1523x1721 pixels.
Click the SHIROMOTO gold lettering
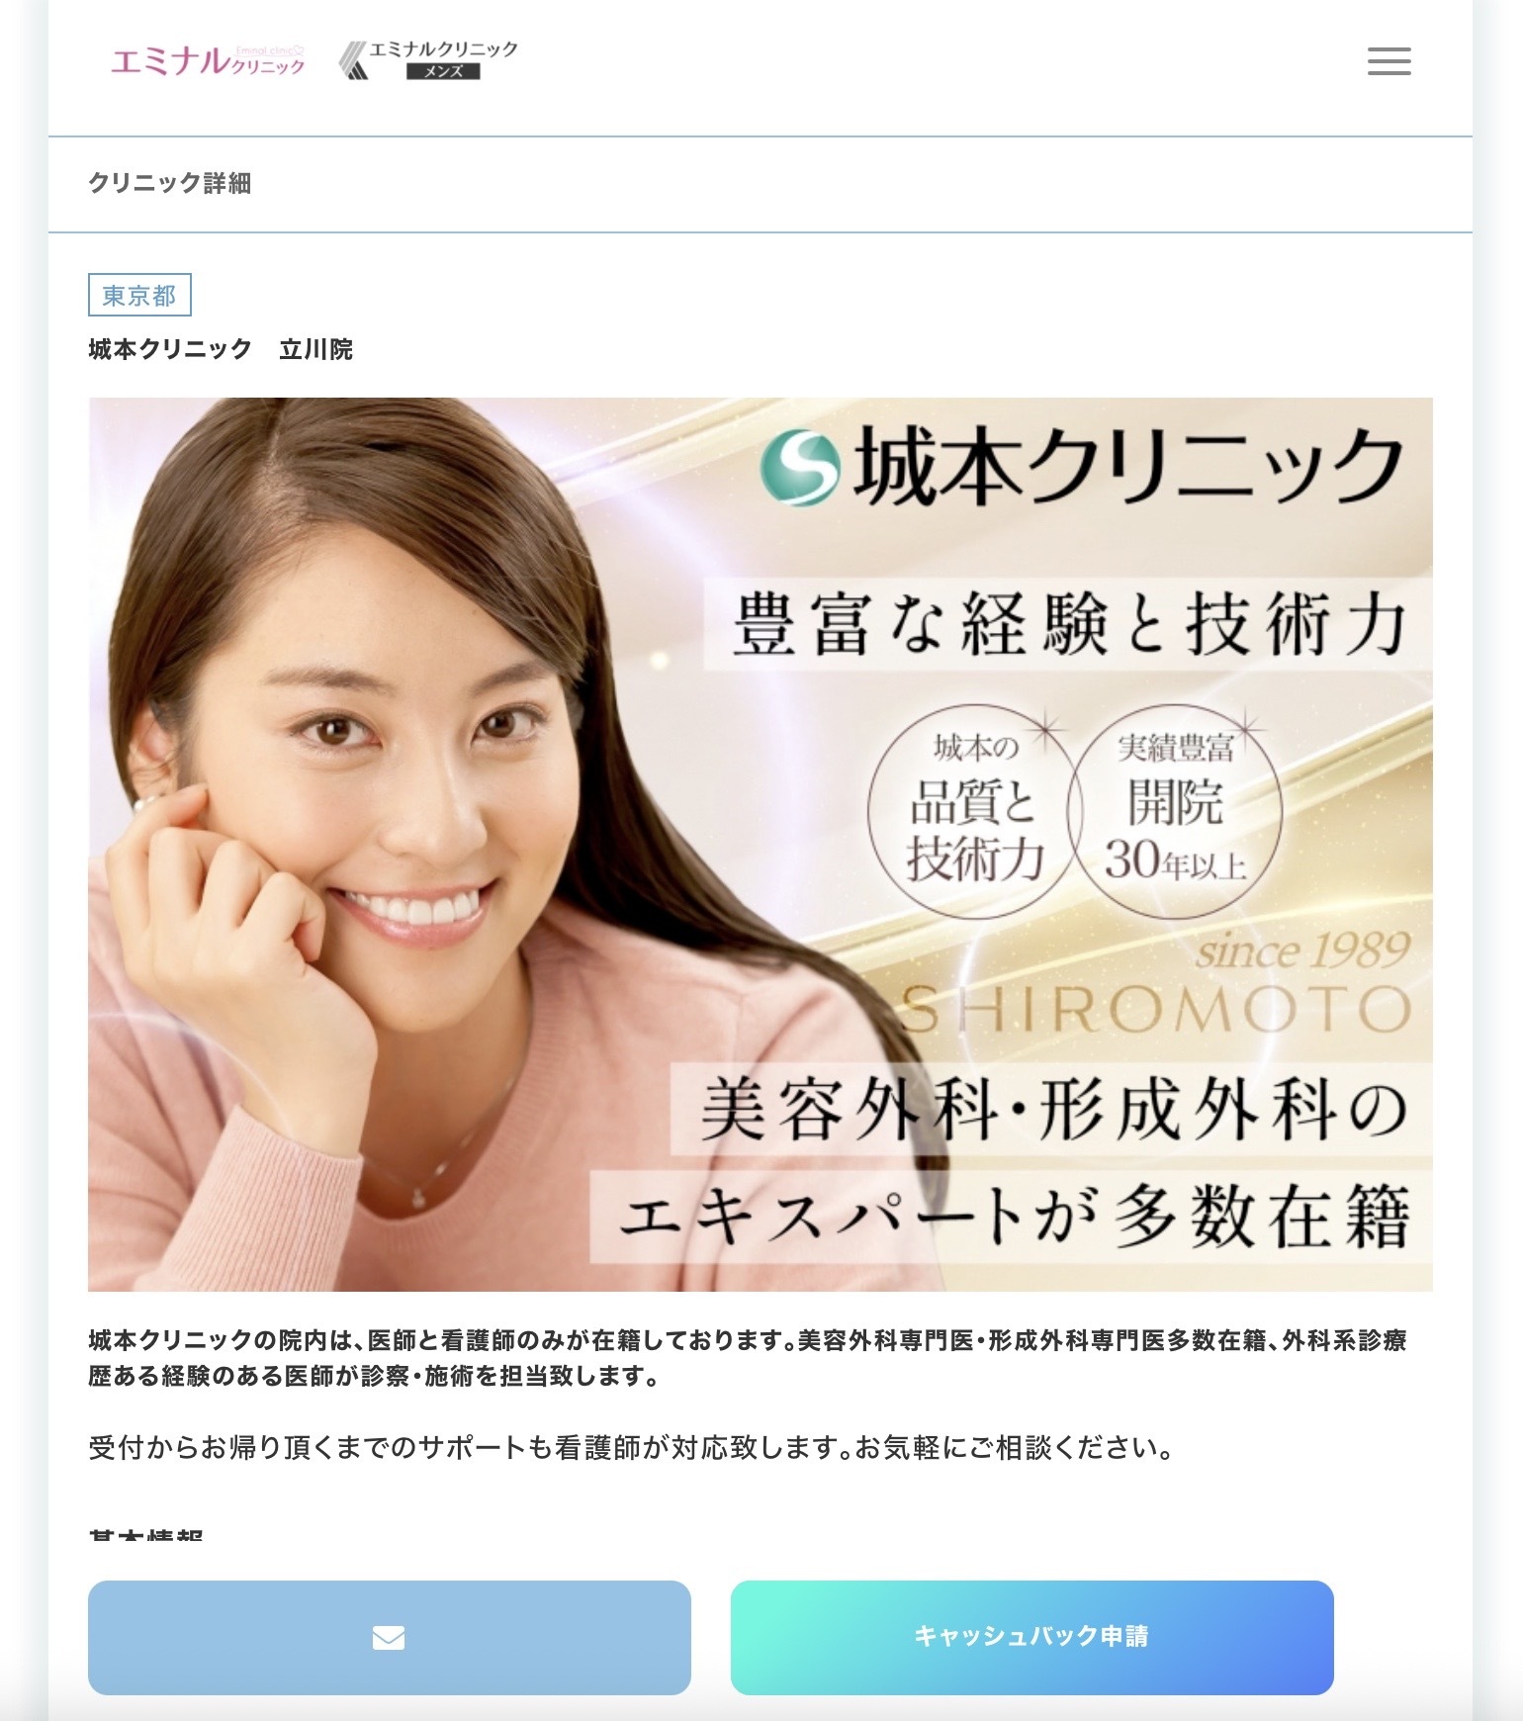click(1155, 1009)
